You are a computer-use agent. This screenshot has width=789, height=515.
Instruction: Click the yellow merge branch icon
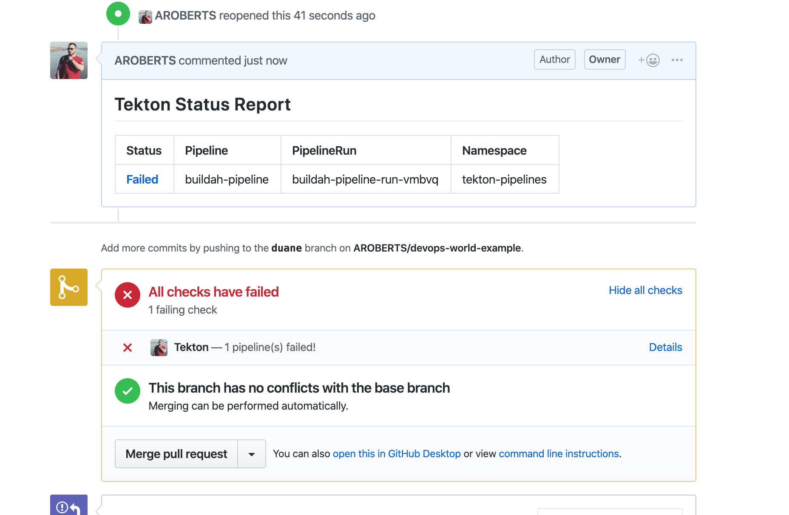coord(69,287)
